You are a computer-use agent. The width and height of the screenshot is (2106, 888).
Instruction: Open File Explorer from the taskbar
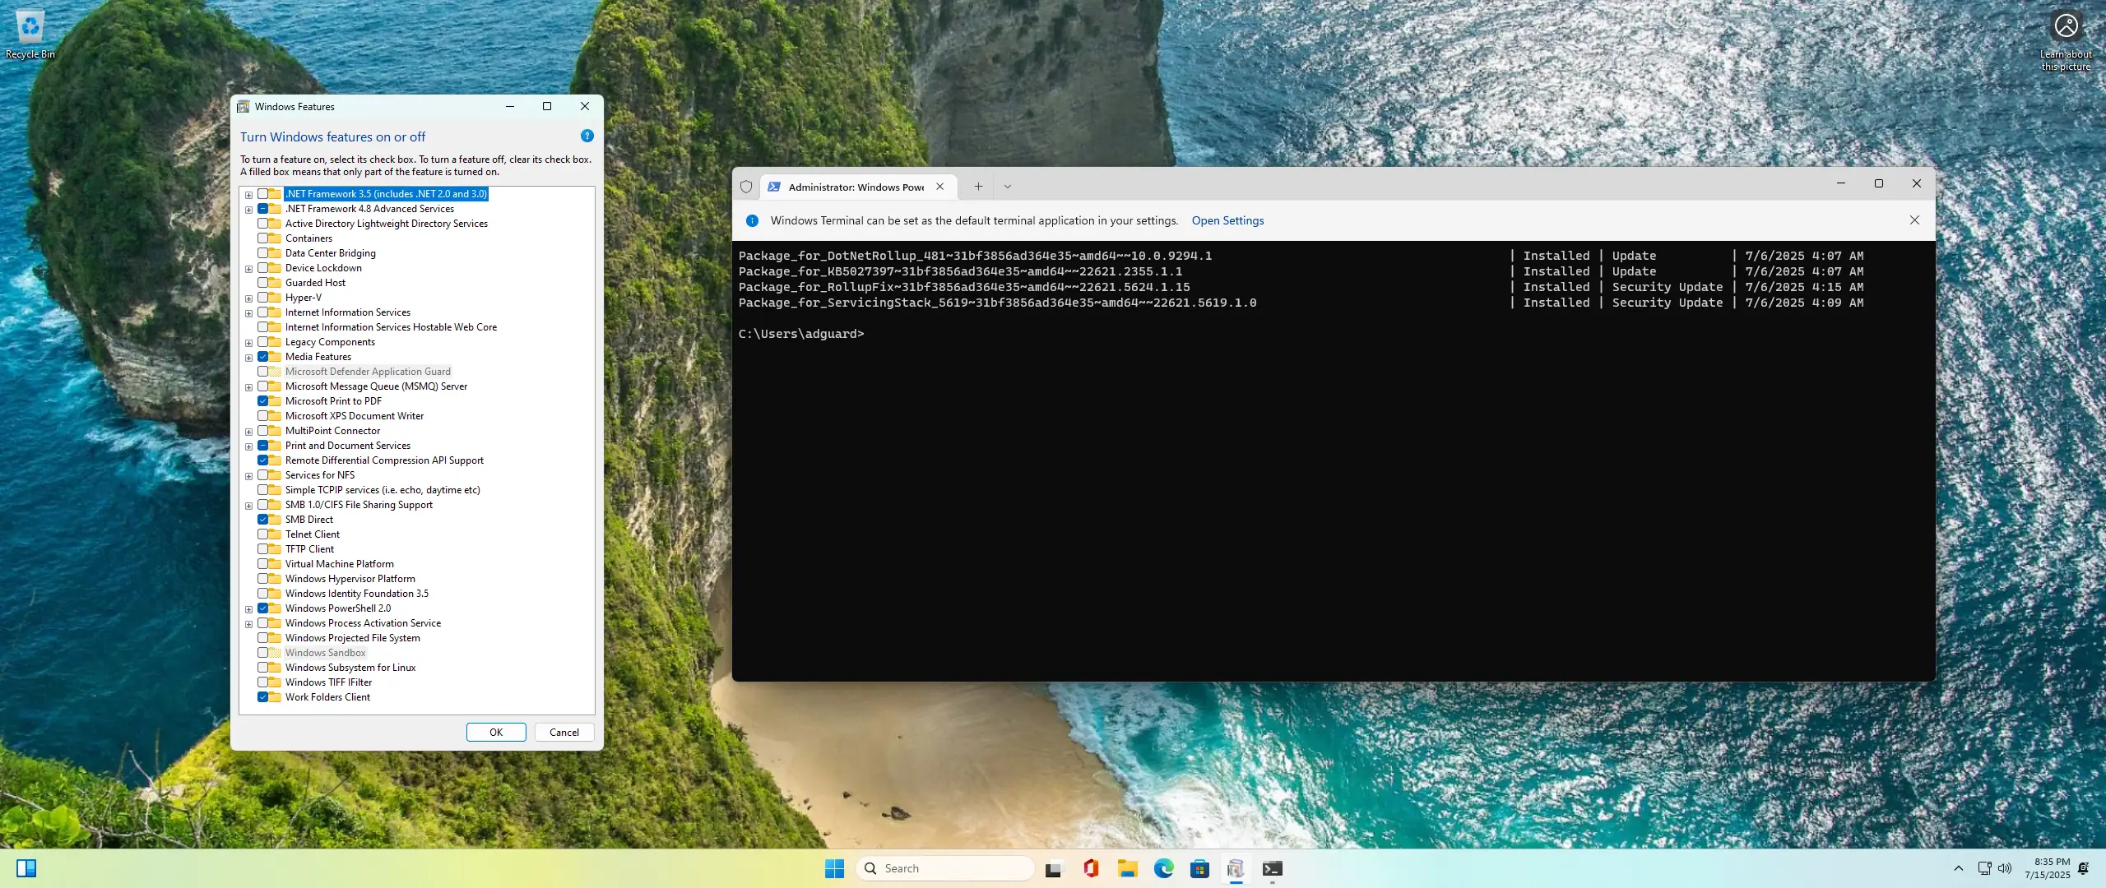point(1127,868)
